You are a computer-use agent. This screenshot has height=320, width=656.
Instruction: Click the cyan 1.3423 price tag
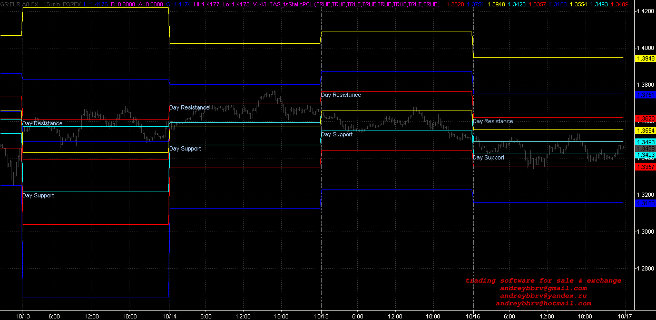click(x=645, y=155)
